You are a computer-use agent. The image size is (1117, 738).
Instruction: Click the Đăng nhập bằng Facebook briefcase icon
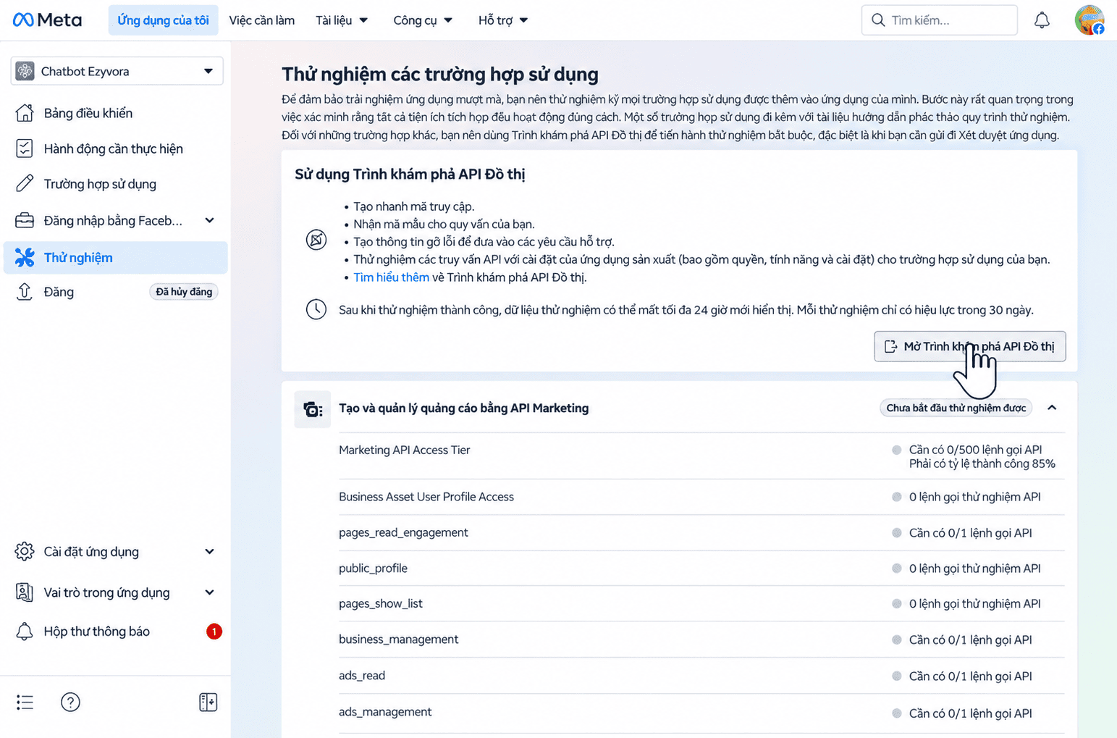[x=25, y=220]
